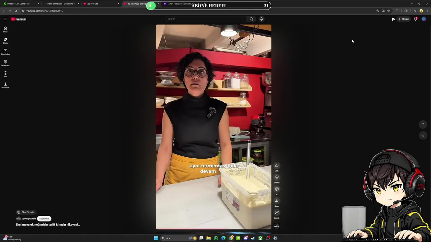
Task: Open NVIDIA app from taskbar
Action: (238, 238)
